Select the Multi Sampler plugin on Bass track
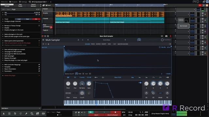209x117 pixels. coord(184,26)
